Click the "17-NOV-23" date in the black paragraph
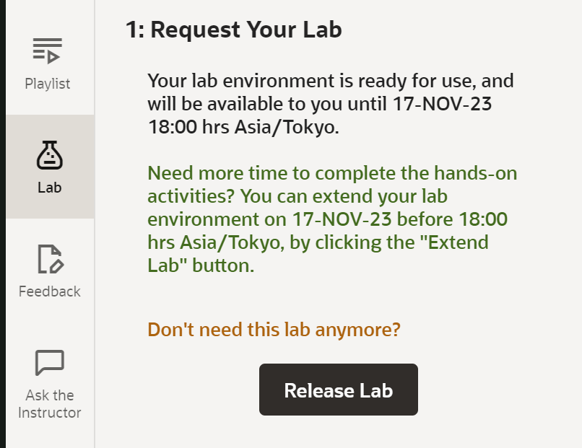Image resolution: width=582 pixels, height=448 pixels. point(442,104)
